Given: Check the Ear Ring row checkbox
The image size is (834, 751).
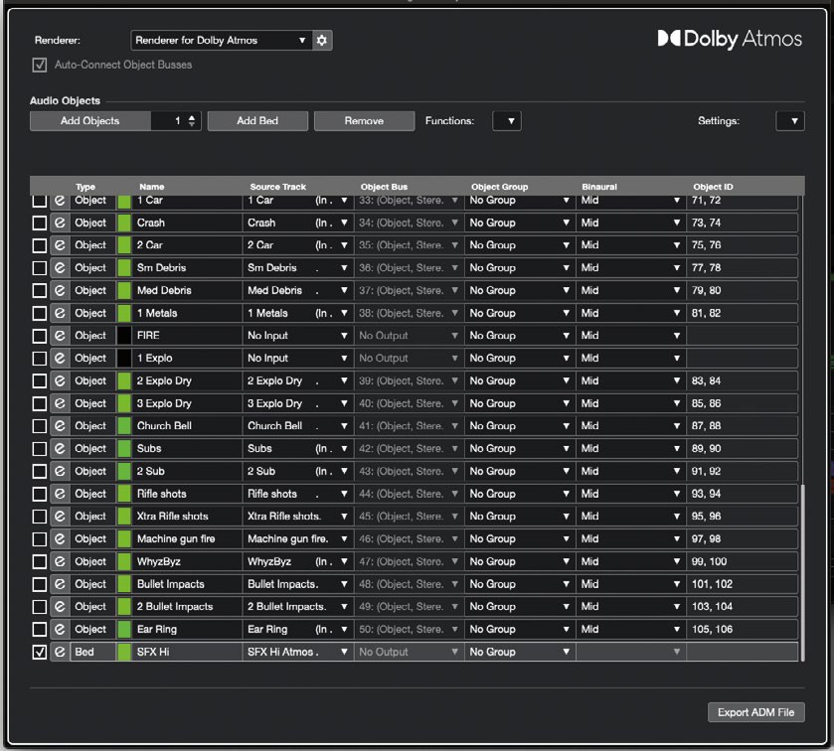Looking at the screenshot, I should 40,629.
